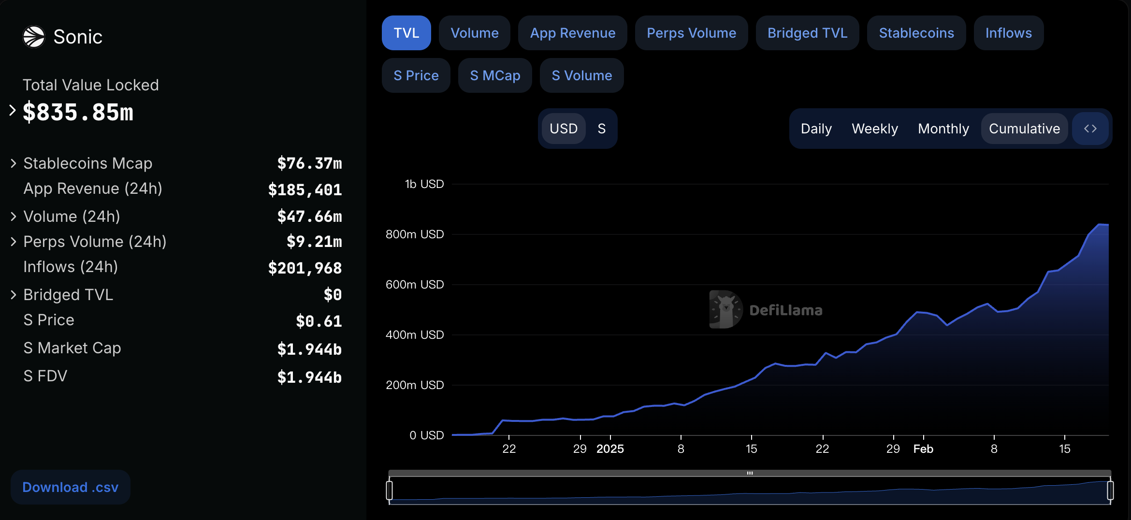The height and width of the screenshot is (520, 1131).
Task: Click the chart line peak near 835m
Action: coord(1100,225)
